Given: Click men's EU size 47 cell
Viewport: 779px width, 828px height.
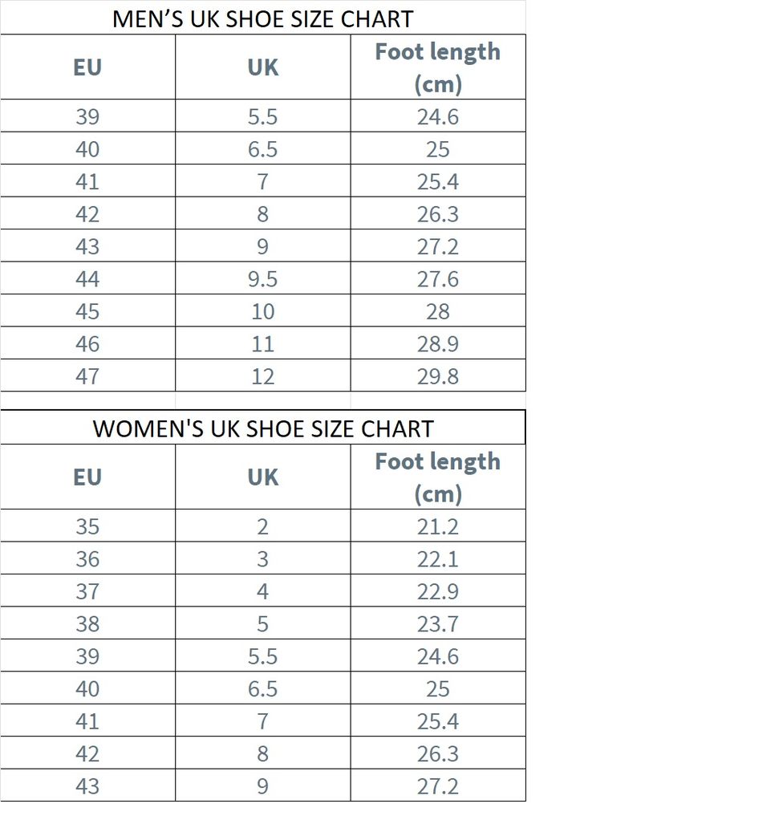Looking at the screenshot, I should point(87,375).
